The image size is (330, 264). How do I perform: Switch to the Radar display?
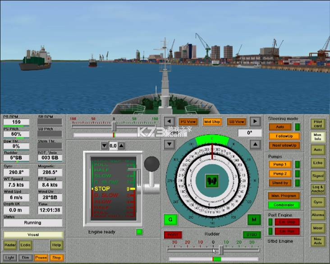pos(10,245)
